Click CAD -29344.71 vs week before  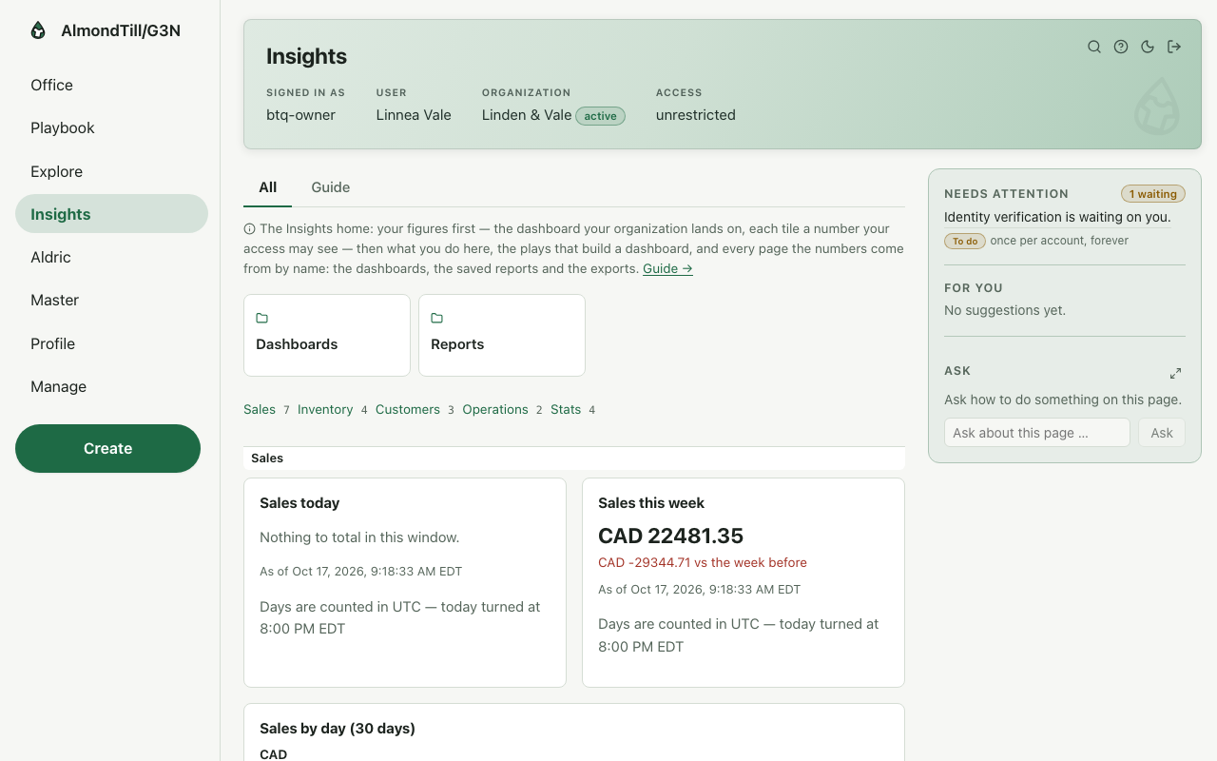[703, 562]
